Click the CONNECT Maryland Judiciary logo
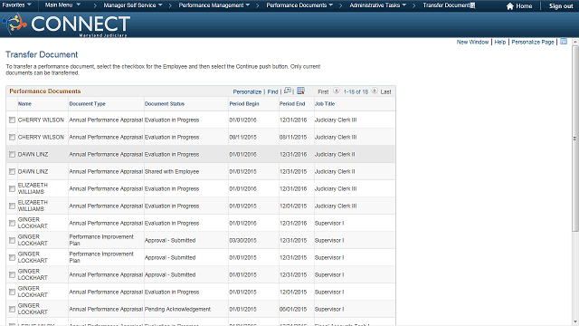 [66, 24]
